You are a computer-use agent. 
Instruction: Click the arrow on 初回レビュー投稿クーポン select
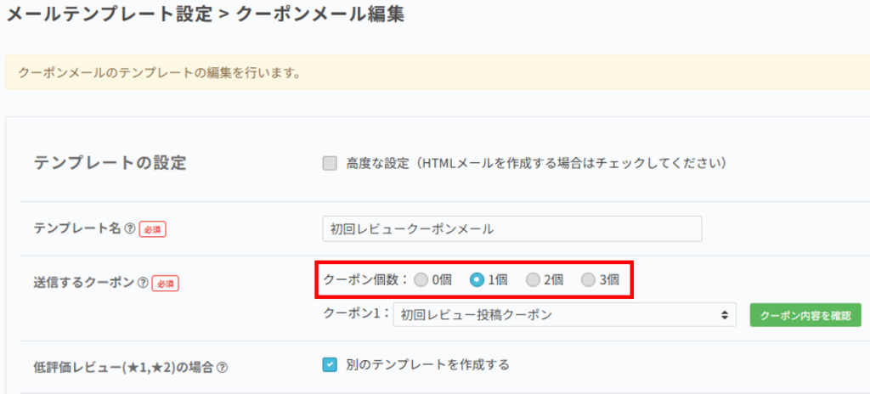[x=724, y=315]
